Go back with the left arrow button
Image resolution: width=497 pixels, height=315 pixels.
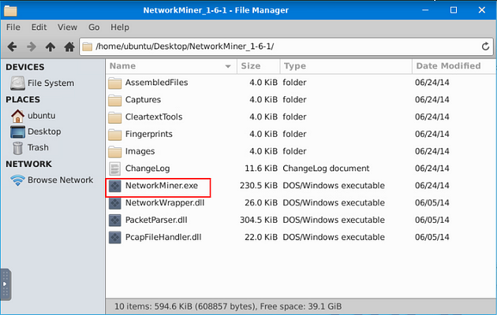(12, 46)
